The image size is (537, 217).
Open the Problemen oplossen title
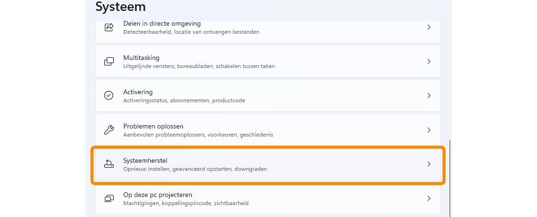click(x=153, y=126)
